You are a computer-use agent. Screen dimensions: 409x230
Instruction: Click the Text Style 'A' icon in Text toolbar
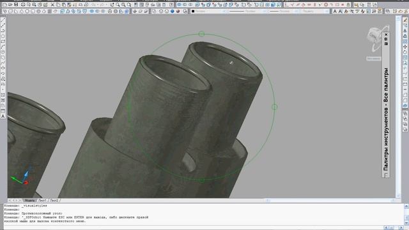[x=363, y=11]
